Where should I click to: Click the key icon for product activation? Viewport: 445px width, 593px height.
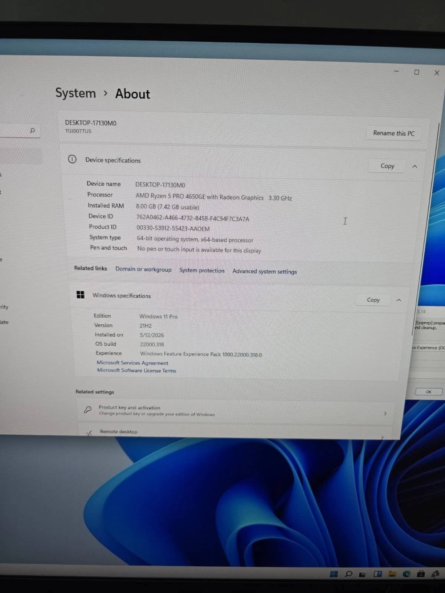click(88, 410)
